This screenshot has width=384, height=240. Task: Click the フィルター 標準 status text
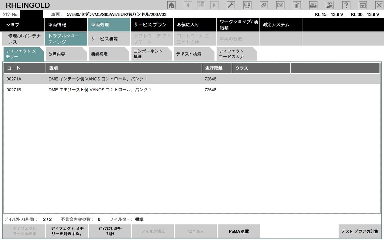click(x=126, y=219)
